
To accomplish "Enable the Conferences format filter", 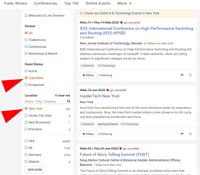I will [26, 47].
